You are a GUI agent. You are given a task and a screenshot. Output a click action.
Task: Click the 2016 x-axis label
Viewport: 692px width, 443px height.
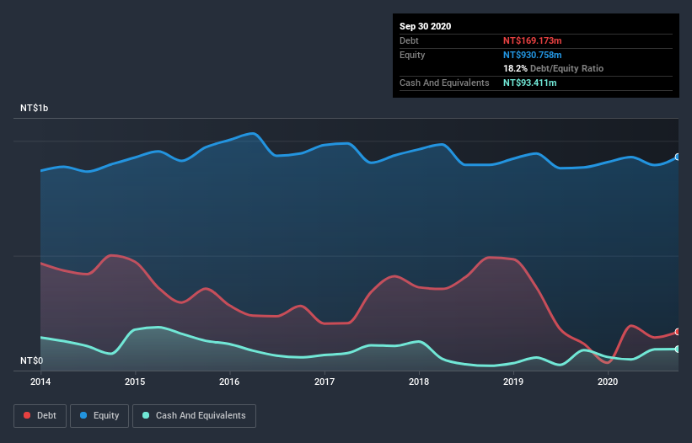229,382
